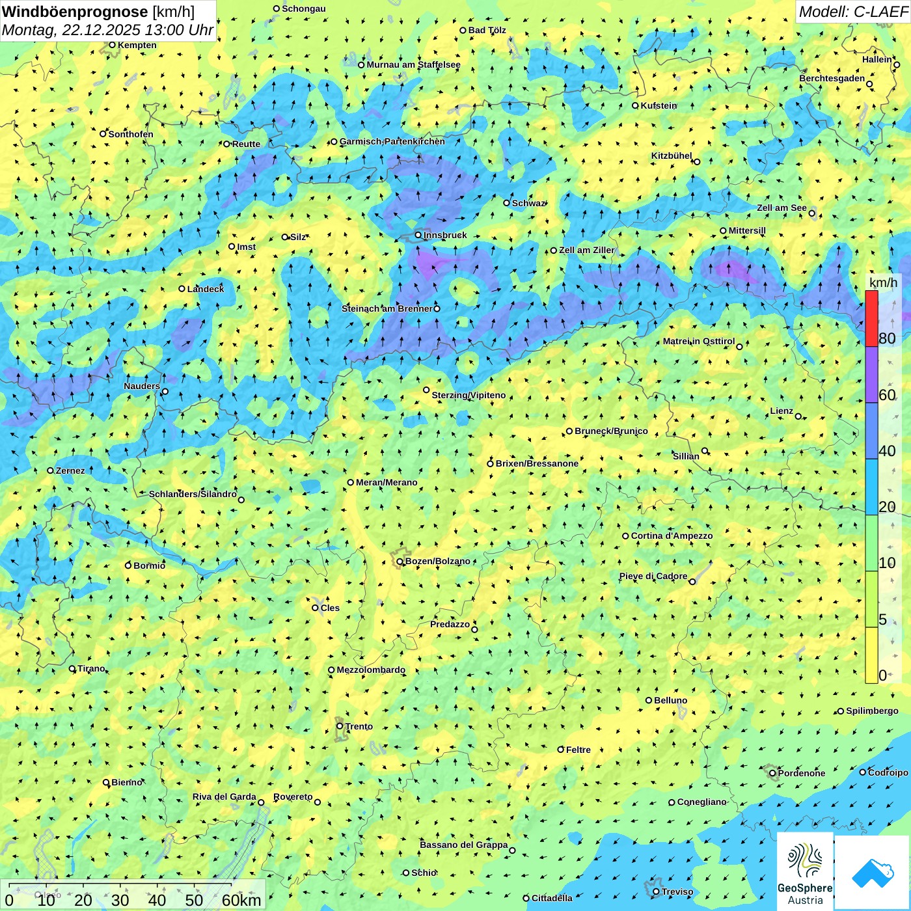911x911 pixels.
Task: Click the Bad Tölz location marker
Action: pos(463,30)
